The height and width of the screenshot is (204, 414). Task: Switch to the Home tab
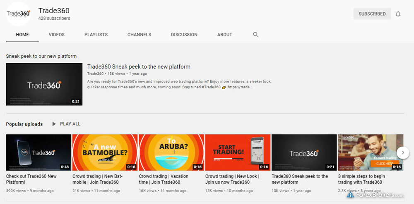click(x=22, y=35)
